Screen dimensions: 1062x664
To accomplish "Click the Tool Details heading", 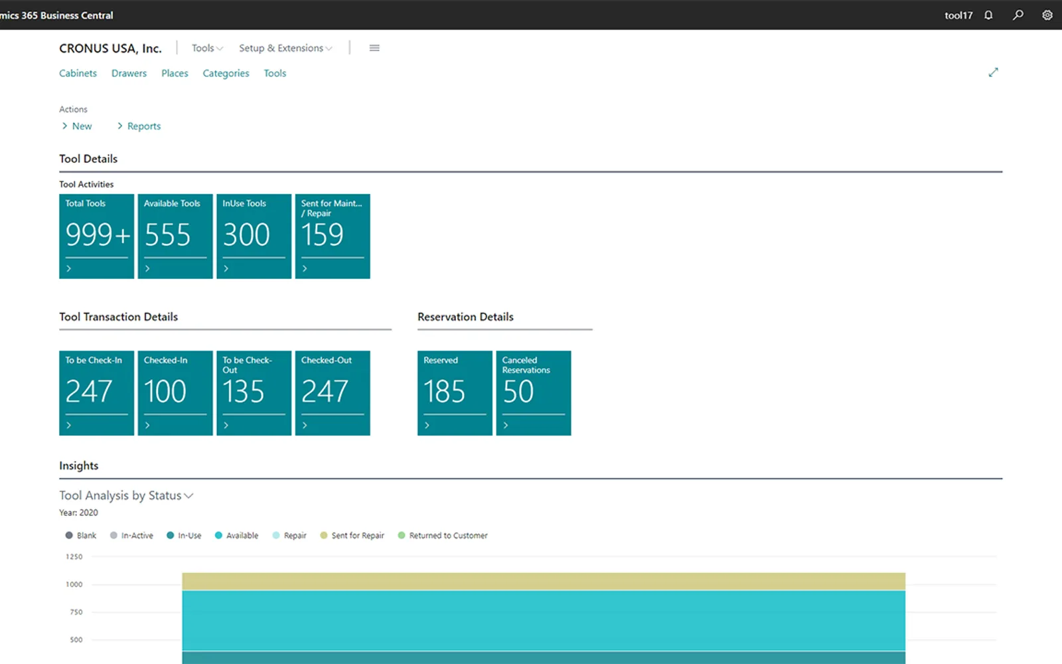I will (88, 159).
